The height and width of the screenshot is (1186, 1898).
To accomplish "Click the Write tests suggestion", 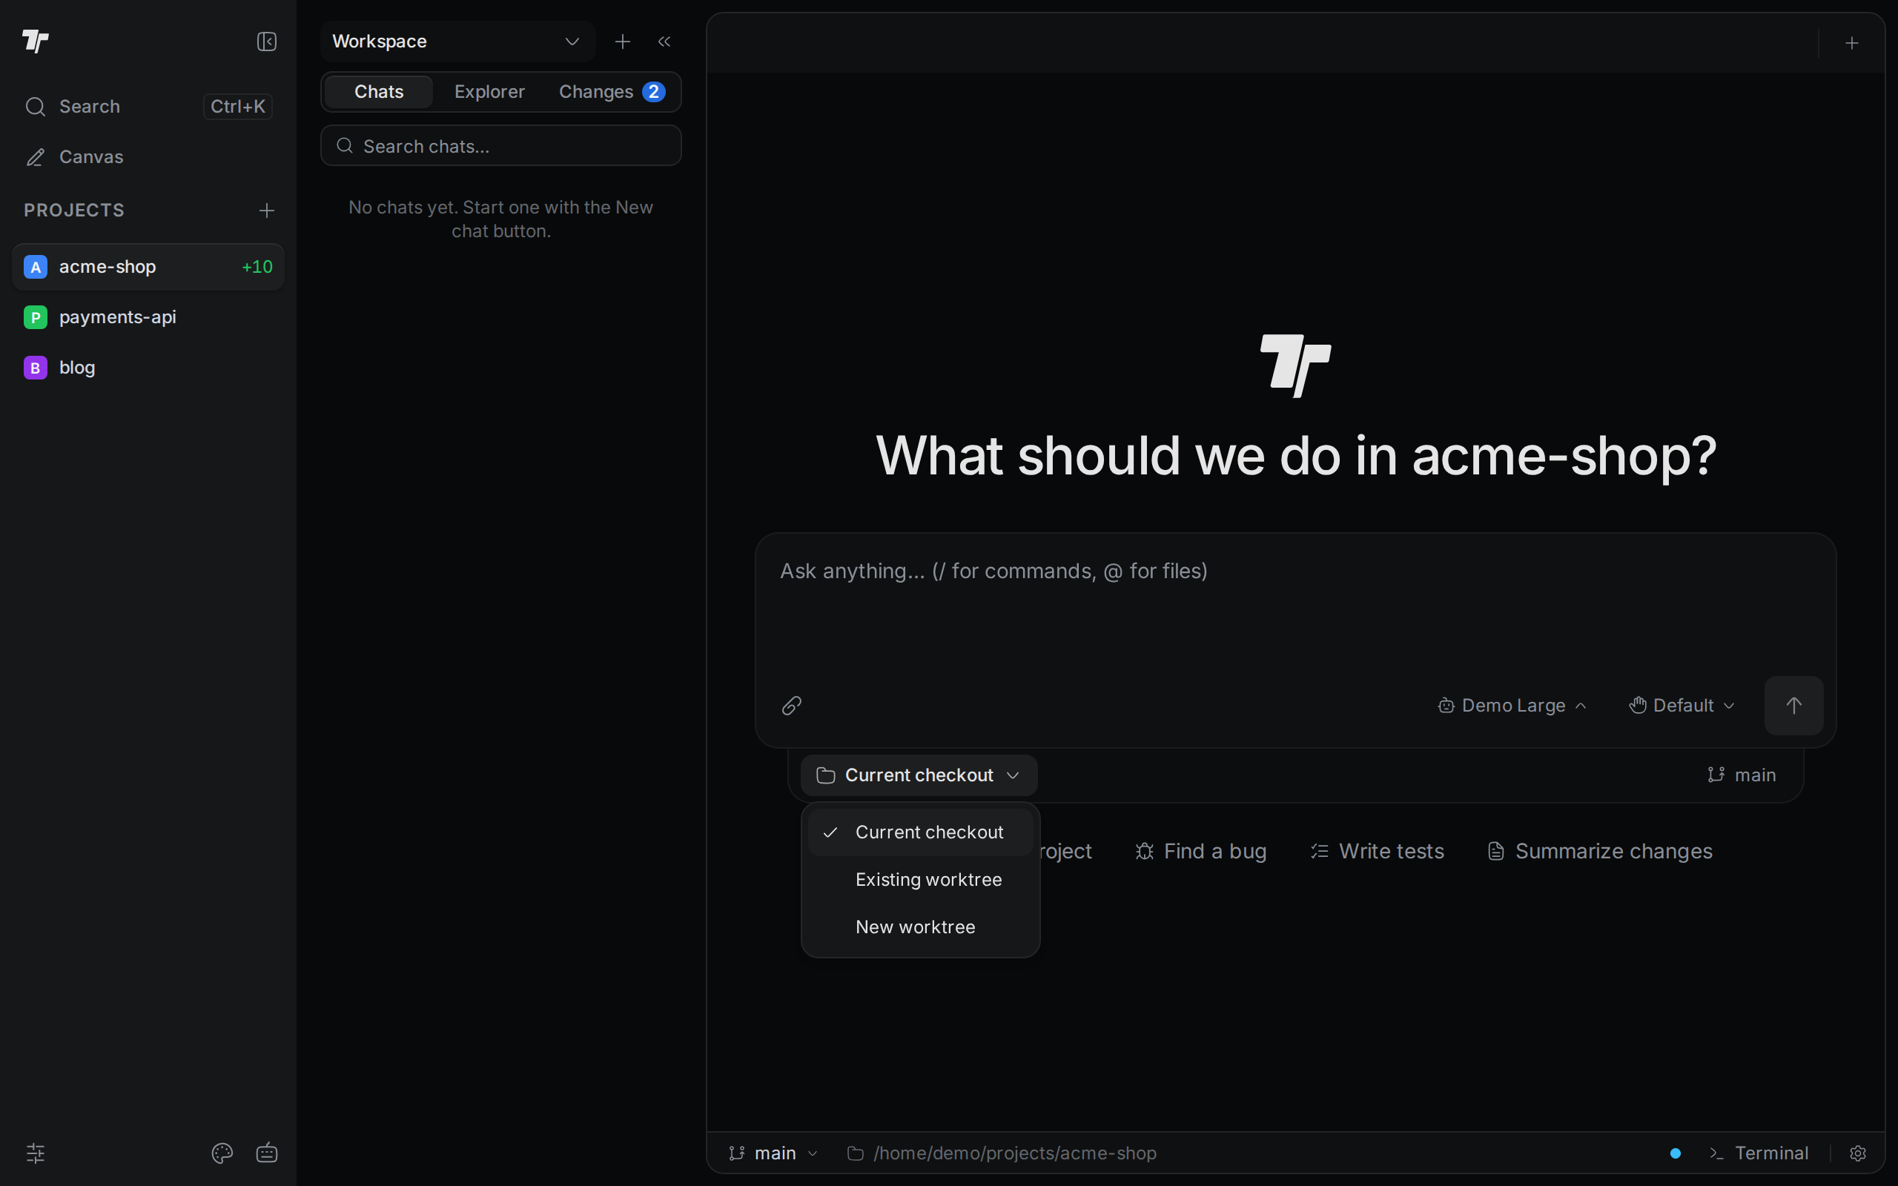I will 1378,851.
